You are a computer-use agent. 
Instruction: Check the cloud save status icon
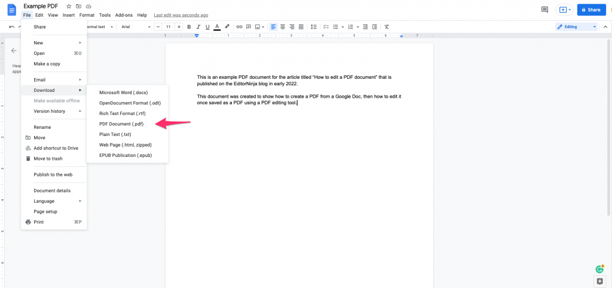[88, 6]
